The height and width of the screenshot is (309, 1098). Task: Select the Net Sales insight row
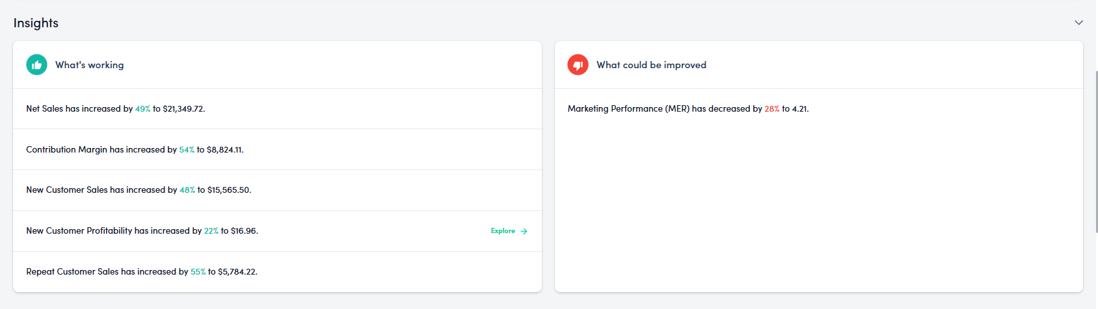tap(115, 109)
